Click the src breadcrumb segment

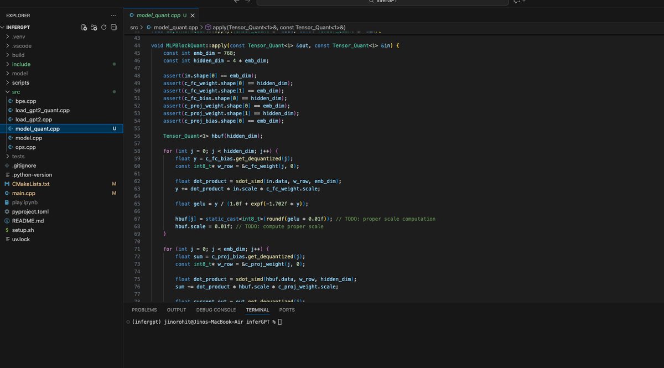[134, 27]
